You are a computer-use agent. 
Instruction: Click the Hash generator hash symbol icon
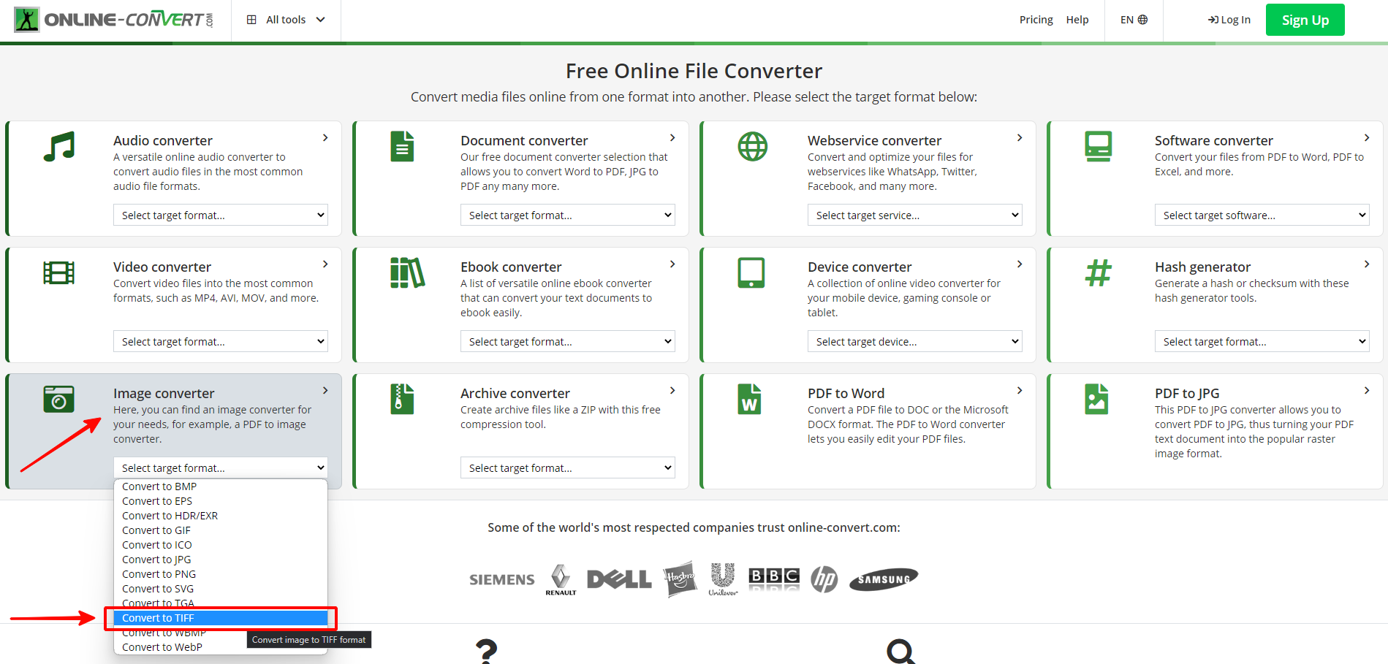[x=1098, y=273]
